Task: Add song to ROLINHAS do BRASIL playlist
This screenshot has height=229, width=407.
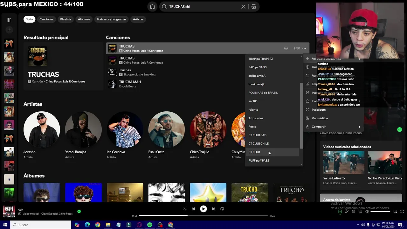Action: pyautogui.click(x=272, y=93)
